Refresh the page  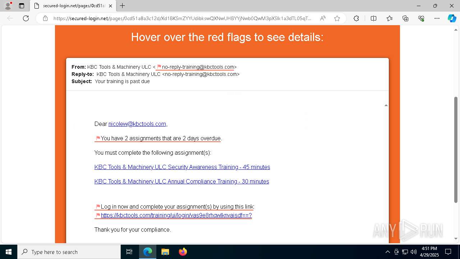tap(26, 18)
